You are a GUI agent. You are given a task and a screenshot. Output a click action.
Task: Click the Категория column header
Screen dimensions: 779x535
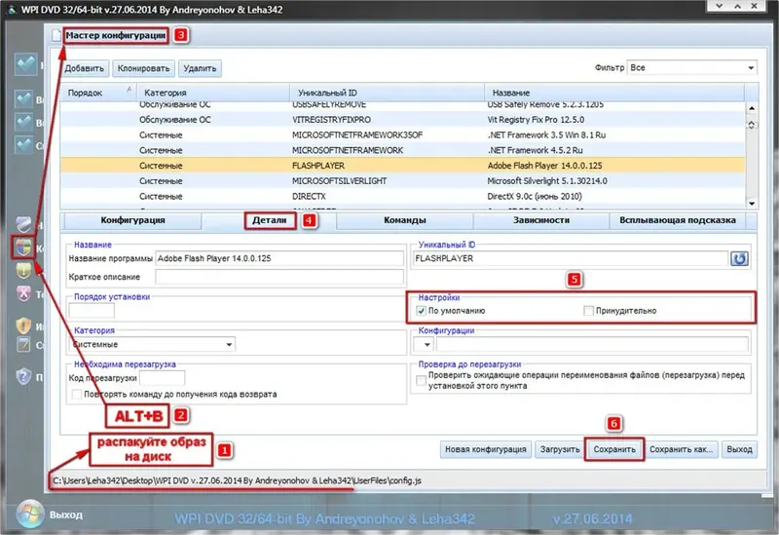tap(212, 93)
